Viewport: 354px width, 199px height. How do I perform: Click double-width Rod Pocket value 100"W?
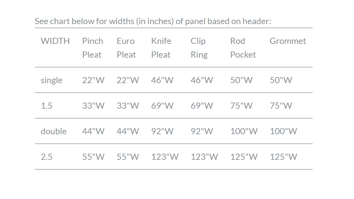[244, 131]
